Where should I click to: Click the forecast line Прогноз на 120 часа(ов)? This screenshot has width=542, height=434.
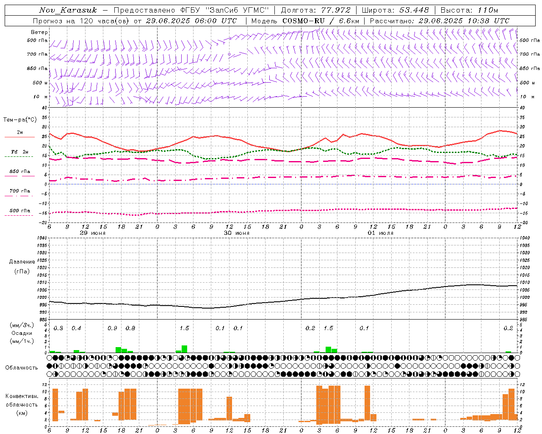[x=81, y=21]
